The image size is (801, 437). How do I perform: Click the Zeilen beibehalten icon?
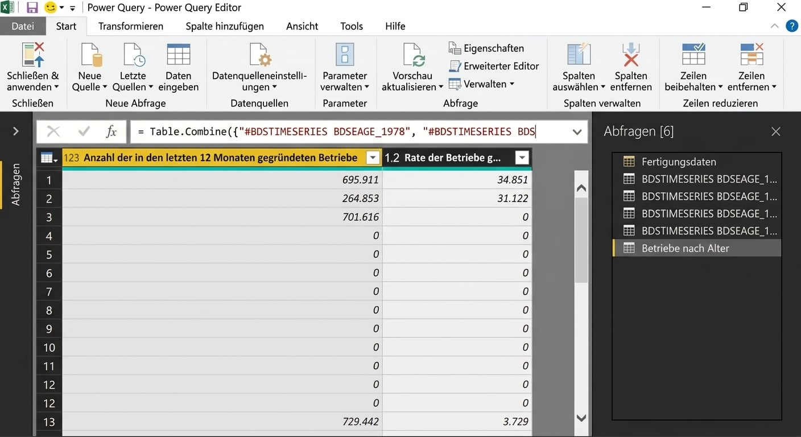(693, 55)
